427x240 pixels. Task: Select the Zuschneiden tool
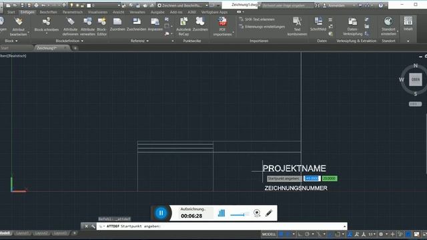point(136,24)
